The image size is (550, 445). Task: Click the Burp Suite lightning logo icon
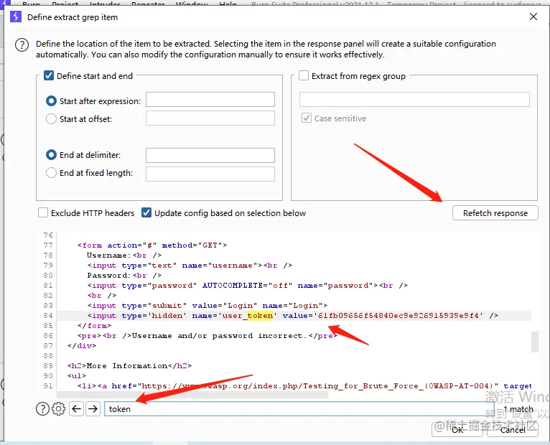pos(16,17)
